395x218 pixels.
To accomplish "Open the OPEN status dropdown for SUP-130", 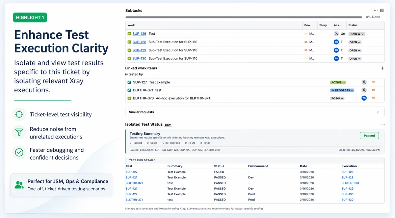I will (355, 59).
